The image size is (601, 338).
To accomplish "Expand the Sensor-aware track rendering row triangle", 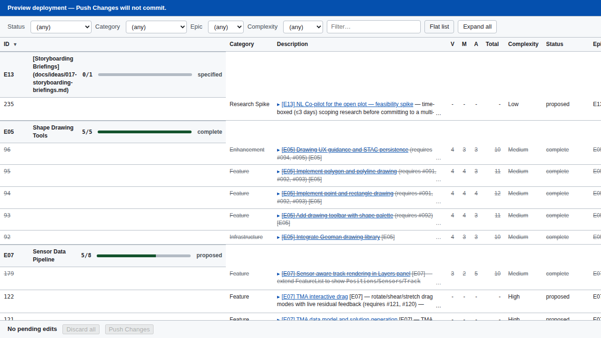I will point(278,274).
